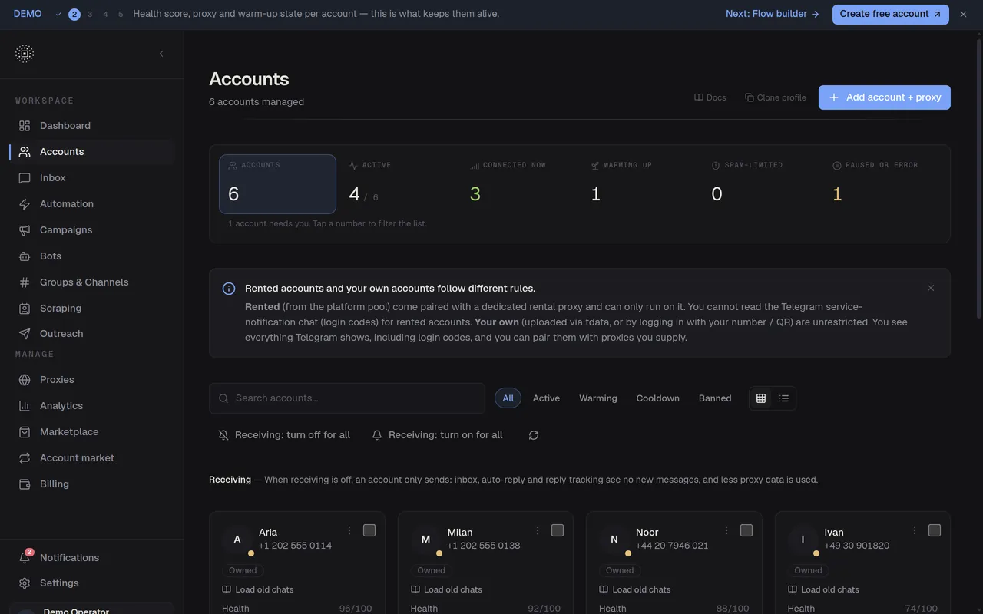Focus the Search accounts field

click(347, 398)
